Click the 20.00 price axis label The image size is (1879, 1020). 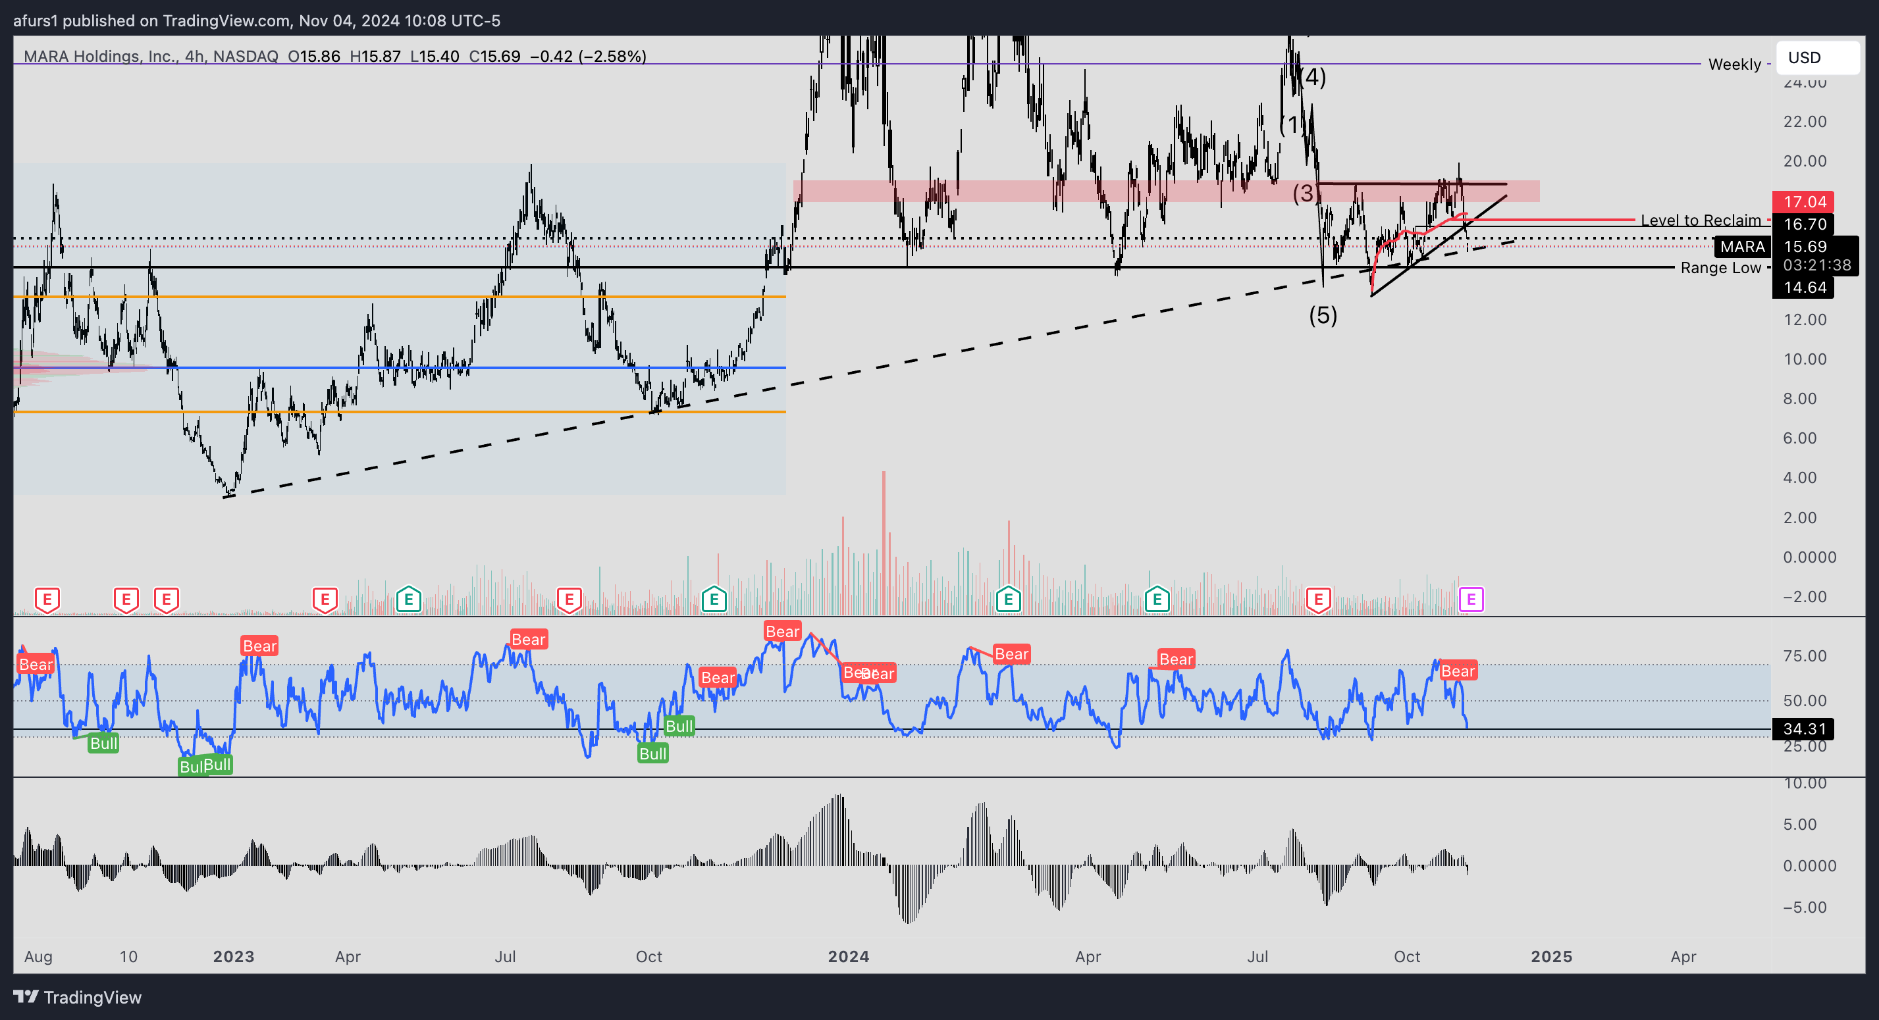[1805, 161]
